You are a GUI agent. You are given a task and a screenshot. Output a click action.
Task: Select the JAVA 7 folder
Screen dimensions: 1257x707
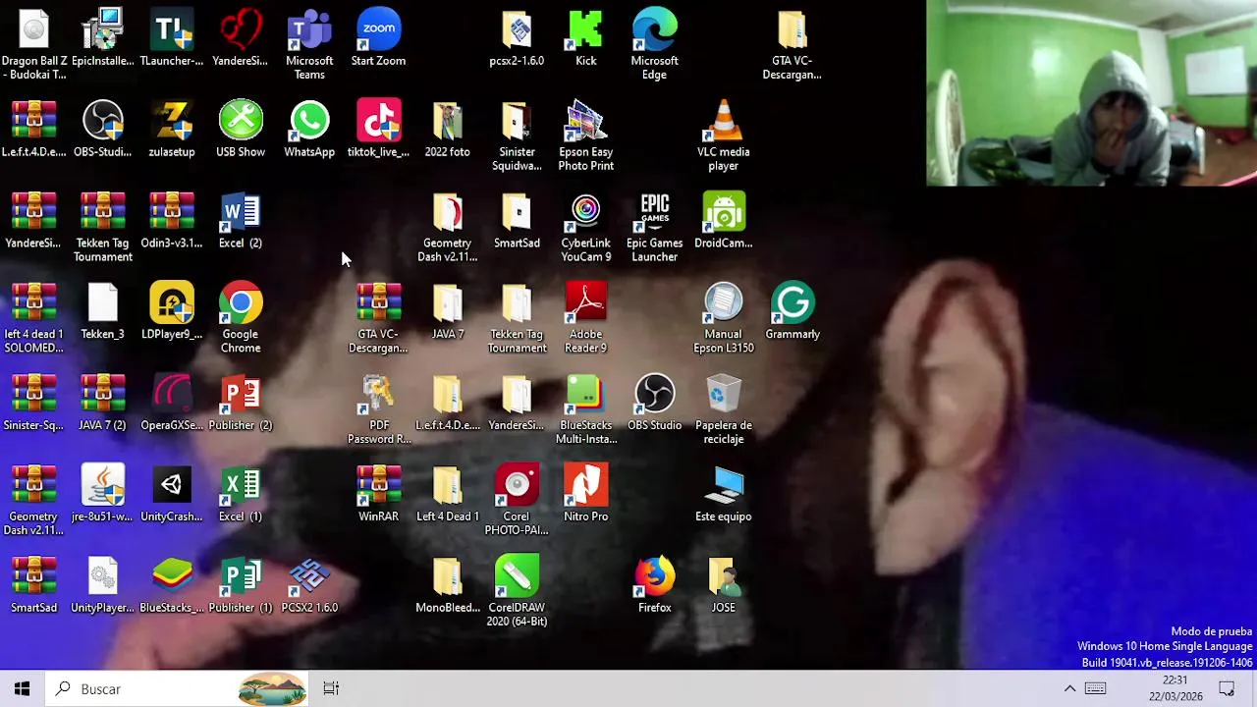(x=447, y=311)
